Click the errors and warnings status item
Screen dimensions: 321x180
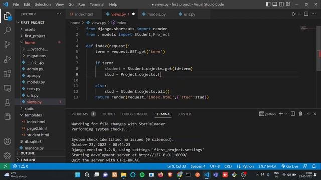point(21,166)
